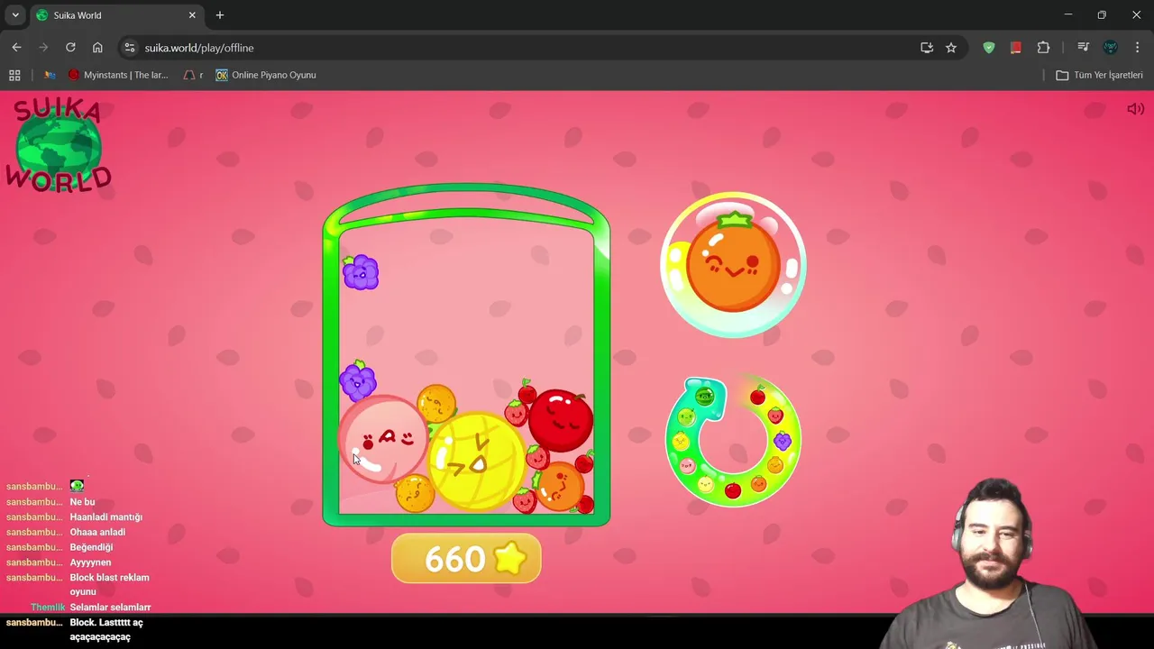Open the Extensions puzzle menu
1154x649 pixels.
coord(1043,48)
